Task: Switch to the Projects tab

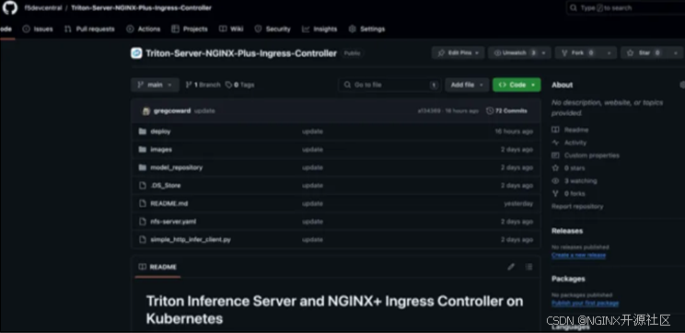Action: pos(190,29)
